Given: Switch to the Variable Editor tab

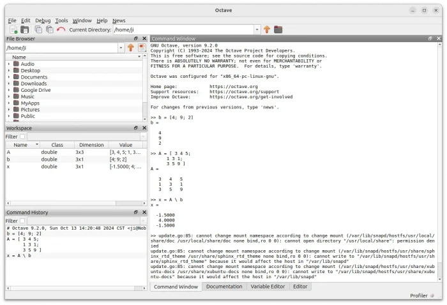Looking at the screenshot, I should click(x=268, y=286).
